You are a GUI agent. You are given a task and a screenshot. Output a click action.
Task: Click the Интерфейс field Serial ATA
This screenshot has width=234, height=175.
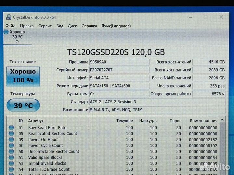point(119,78)
